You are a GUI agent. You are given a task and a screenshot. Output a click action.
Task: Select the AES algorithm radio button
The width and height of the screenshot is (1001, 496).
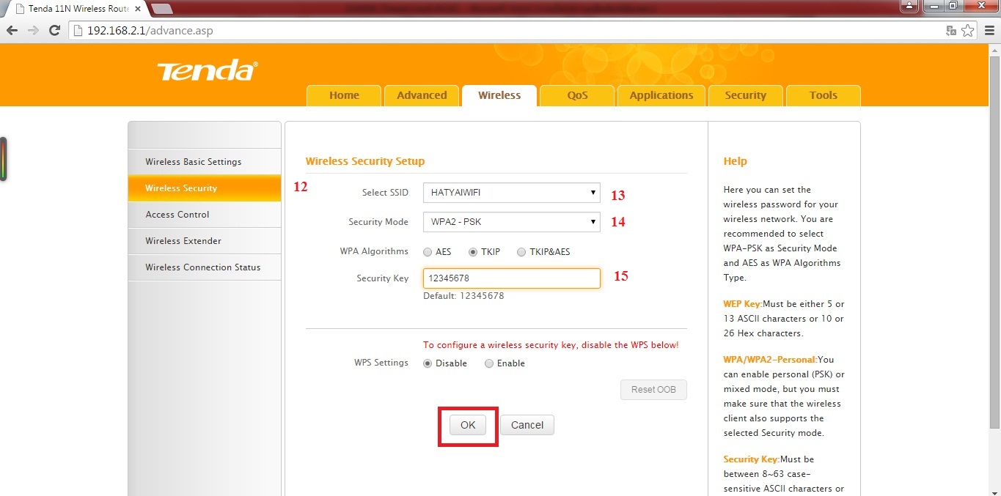(x=428, y=252)
